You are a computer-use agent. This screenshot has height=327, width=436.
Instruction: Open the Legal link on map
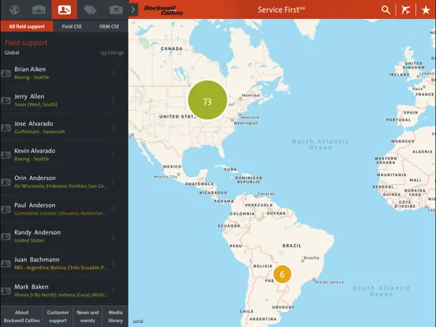pos(138,321)
